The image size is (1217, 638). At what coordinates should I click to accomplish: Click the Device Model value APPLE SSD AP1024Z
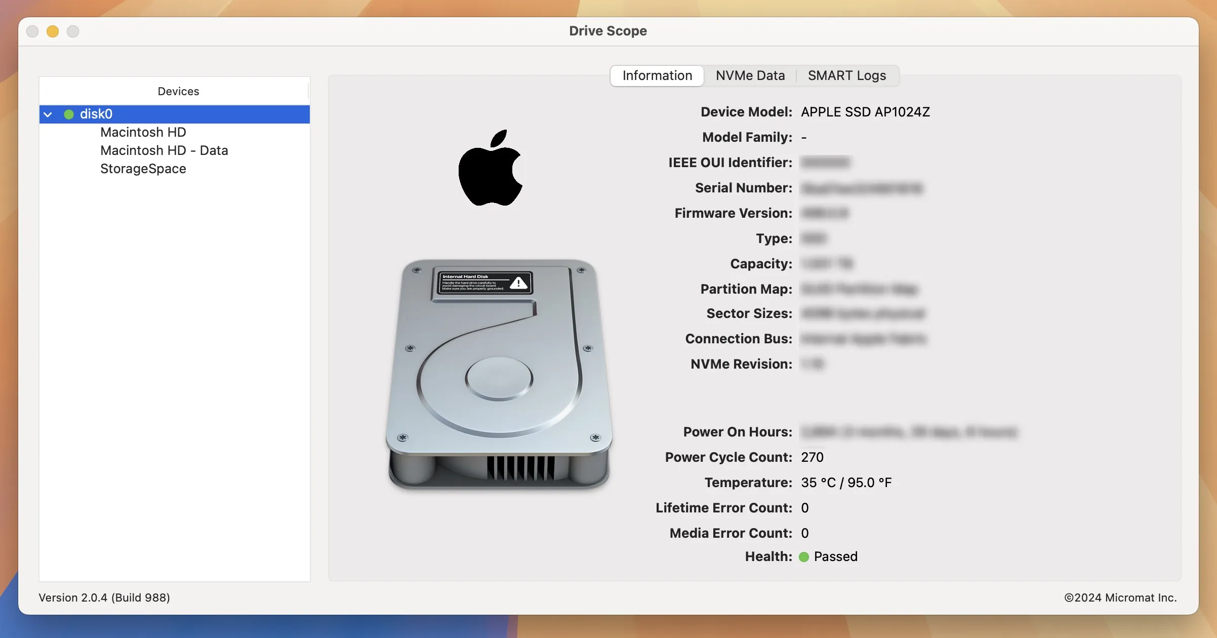coord(865,112)
